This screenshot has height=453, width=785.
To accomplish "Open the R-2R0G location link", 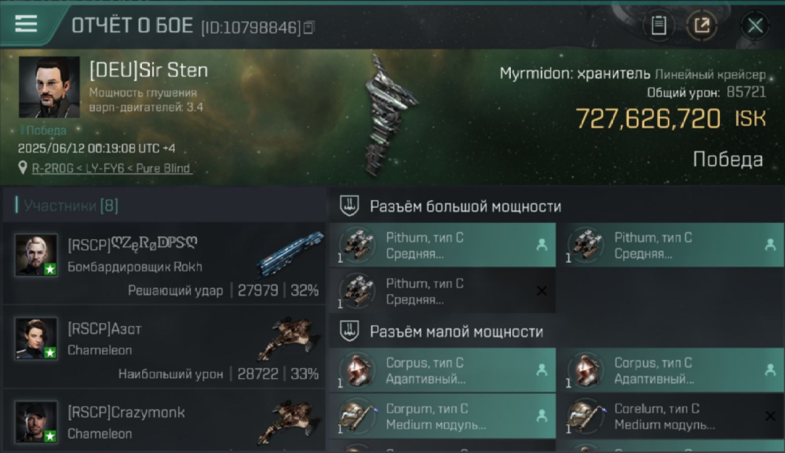I will point(112,169).
